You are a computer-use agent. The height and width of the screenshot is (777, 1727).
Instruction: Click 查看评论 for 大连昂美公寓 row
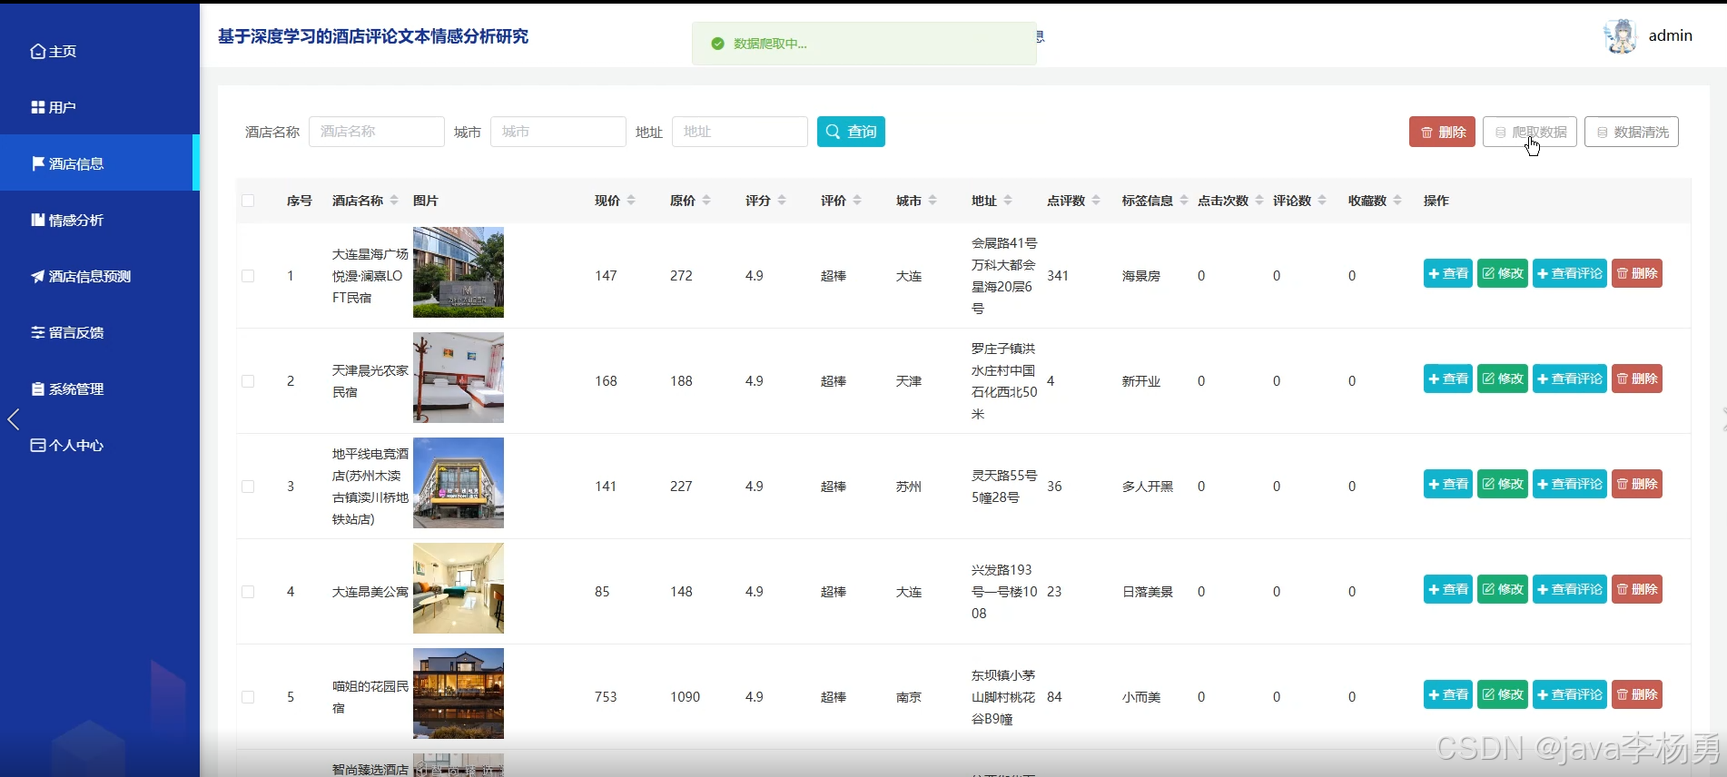point(1570,589)
